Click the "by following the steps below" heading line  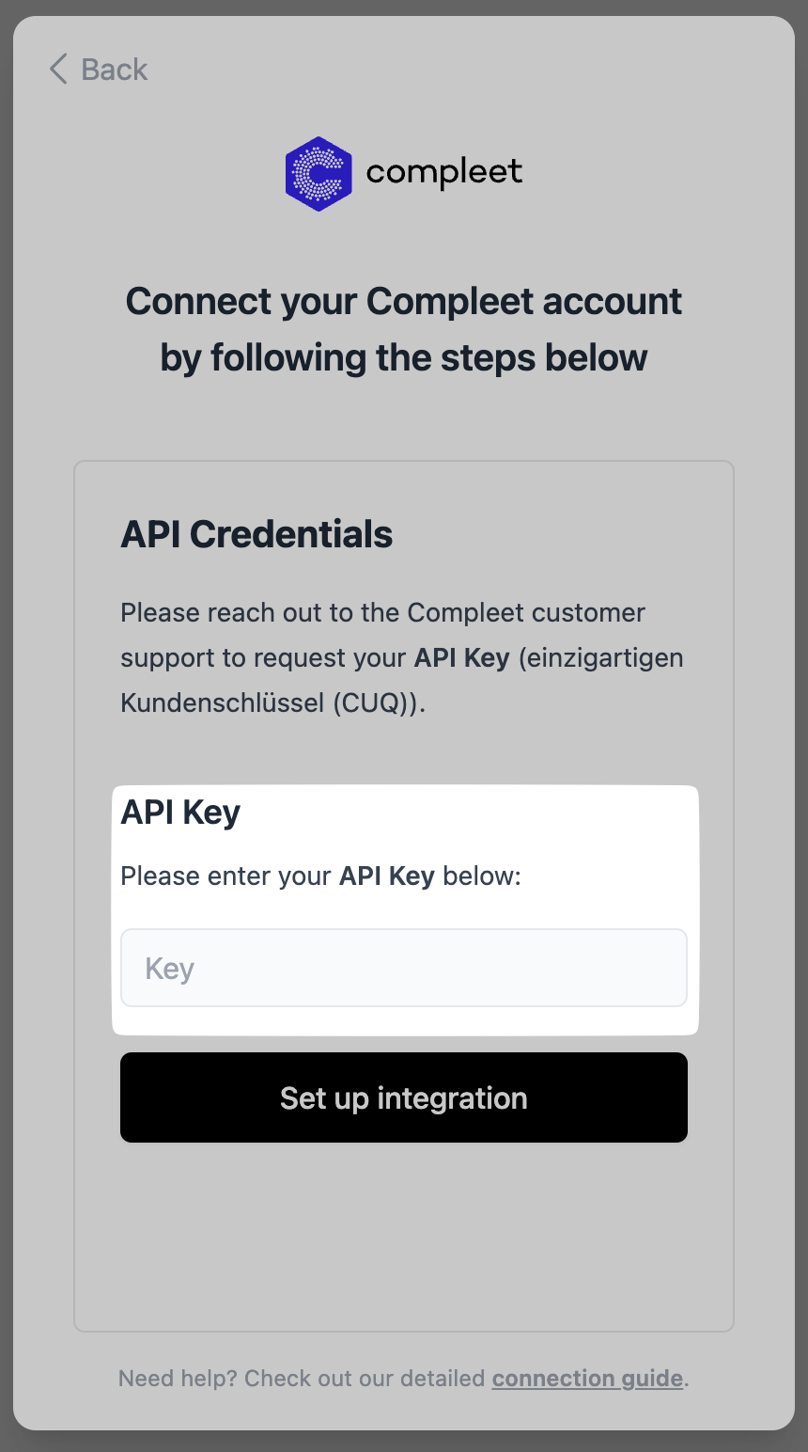[404, 358]
